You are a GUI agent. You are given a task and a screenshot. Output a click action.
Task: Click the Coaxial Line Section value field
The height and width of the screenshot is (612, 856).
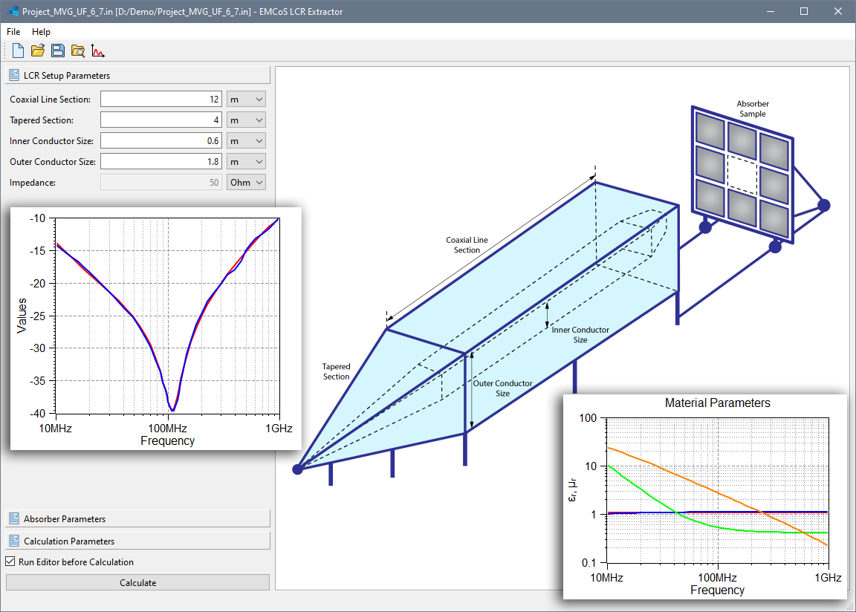tap(161, 100)
